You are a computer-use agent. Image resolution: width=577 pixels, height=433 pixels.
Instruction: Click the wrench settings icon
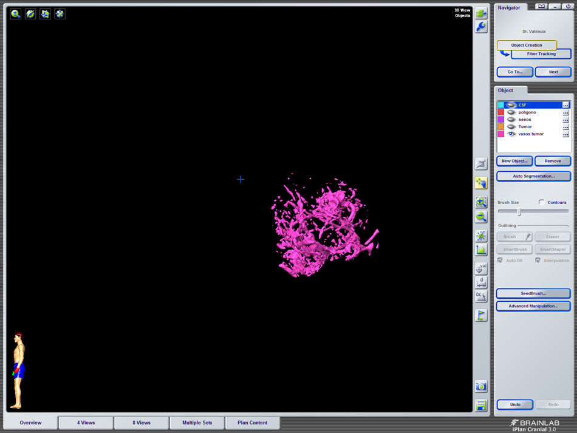point(481,27)
